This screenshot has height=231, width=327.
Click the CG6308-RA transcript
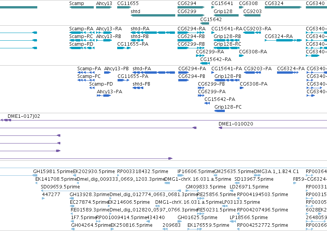241,56
